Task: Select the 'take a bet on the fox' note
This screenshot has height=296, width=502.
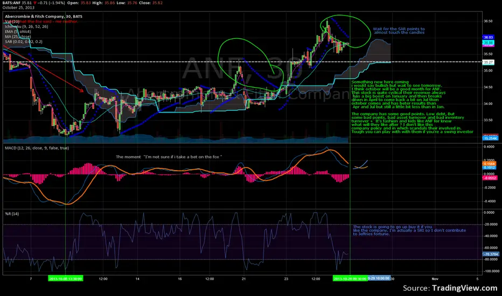Action: point(169,157)
